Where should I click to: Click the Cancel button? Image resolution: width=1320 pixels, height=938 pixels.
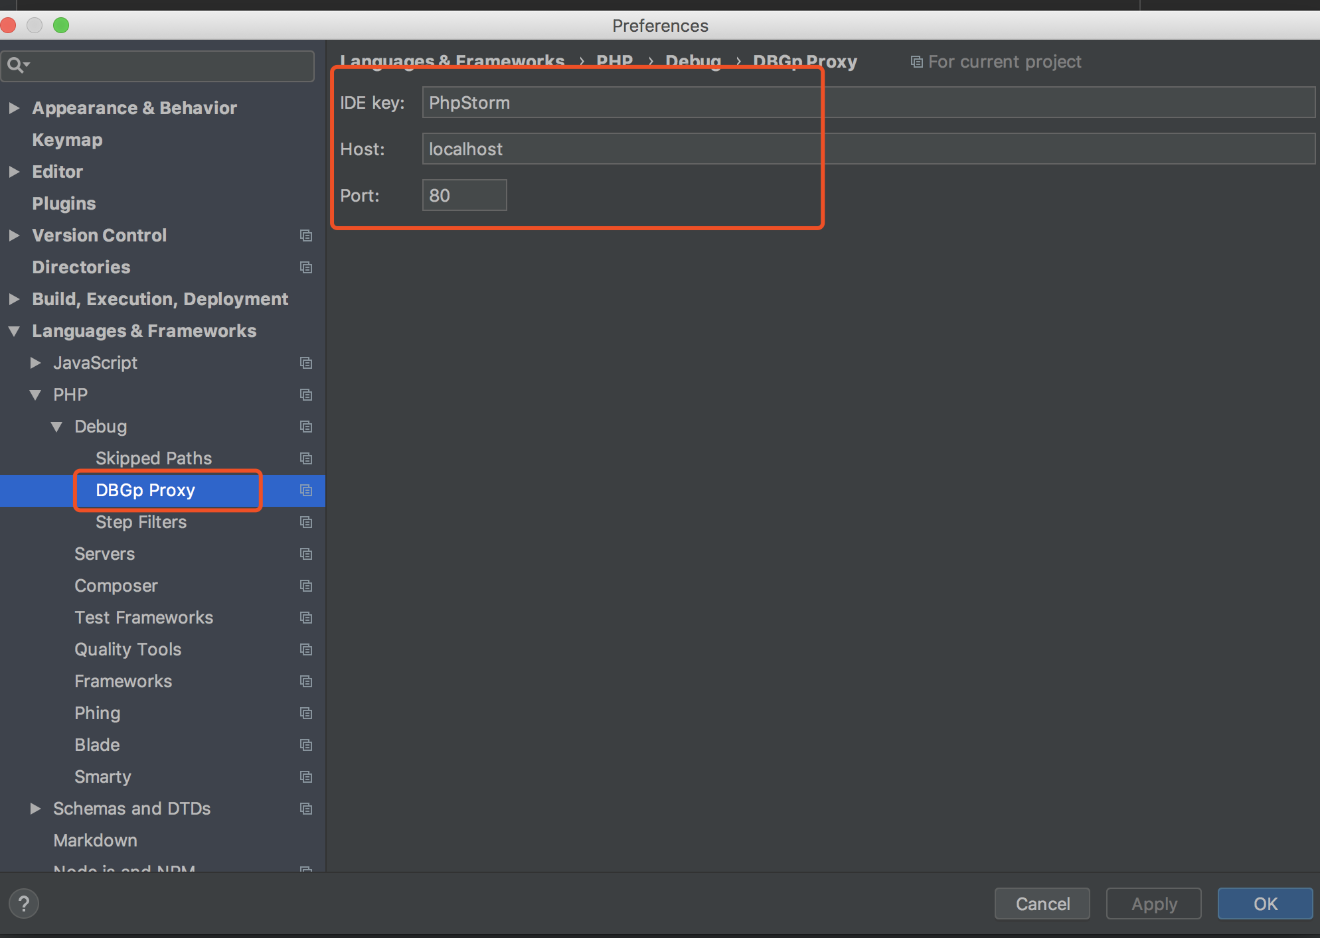coord(1042,904)
